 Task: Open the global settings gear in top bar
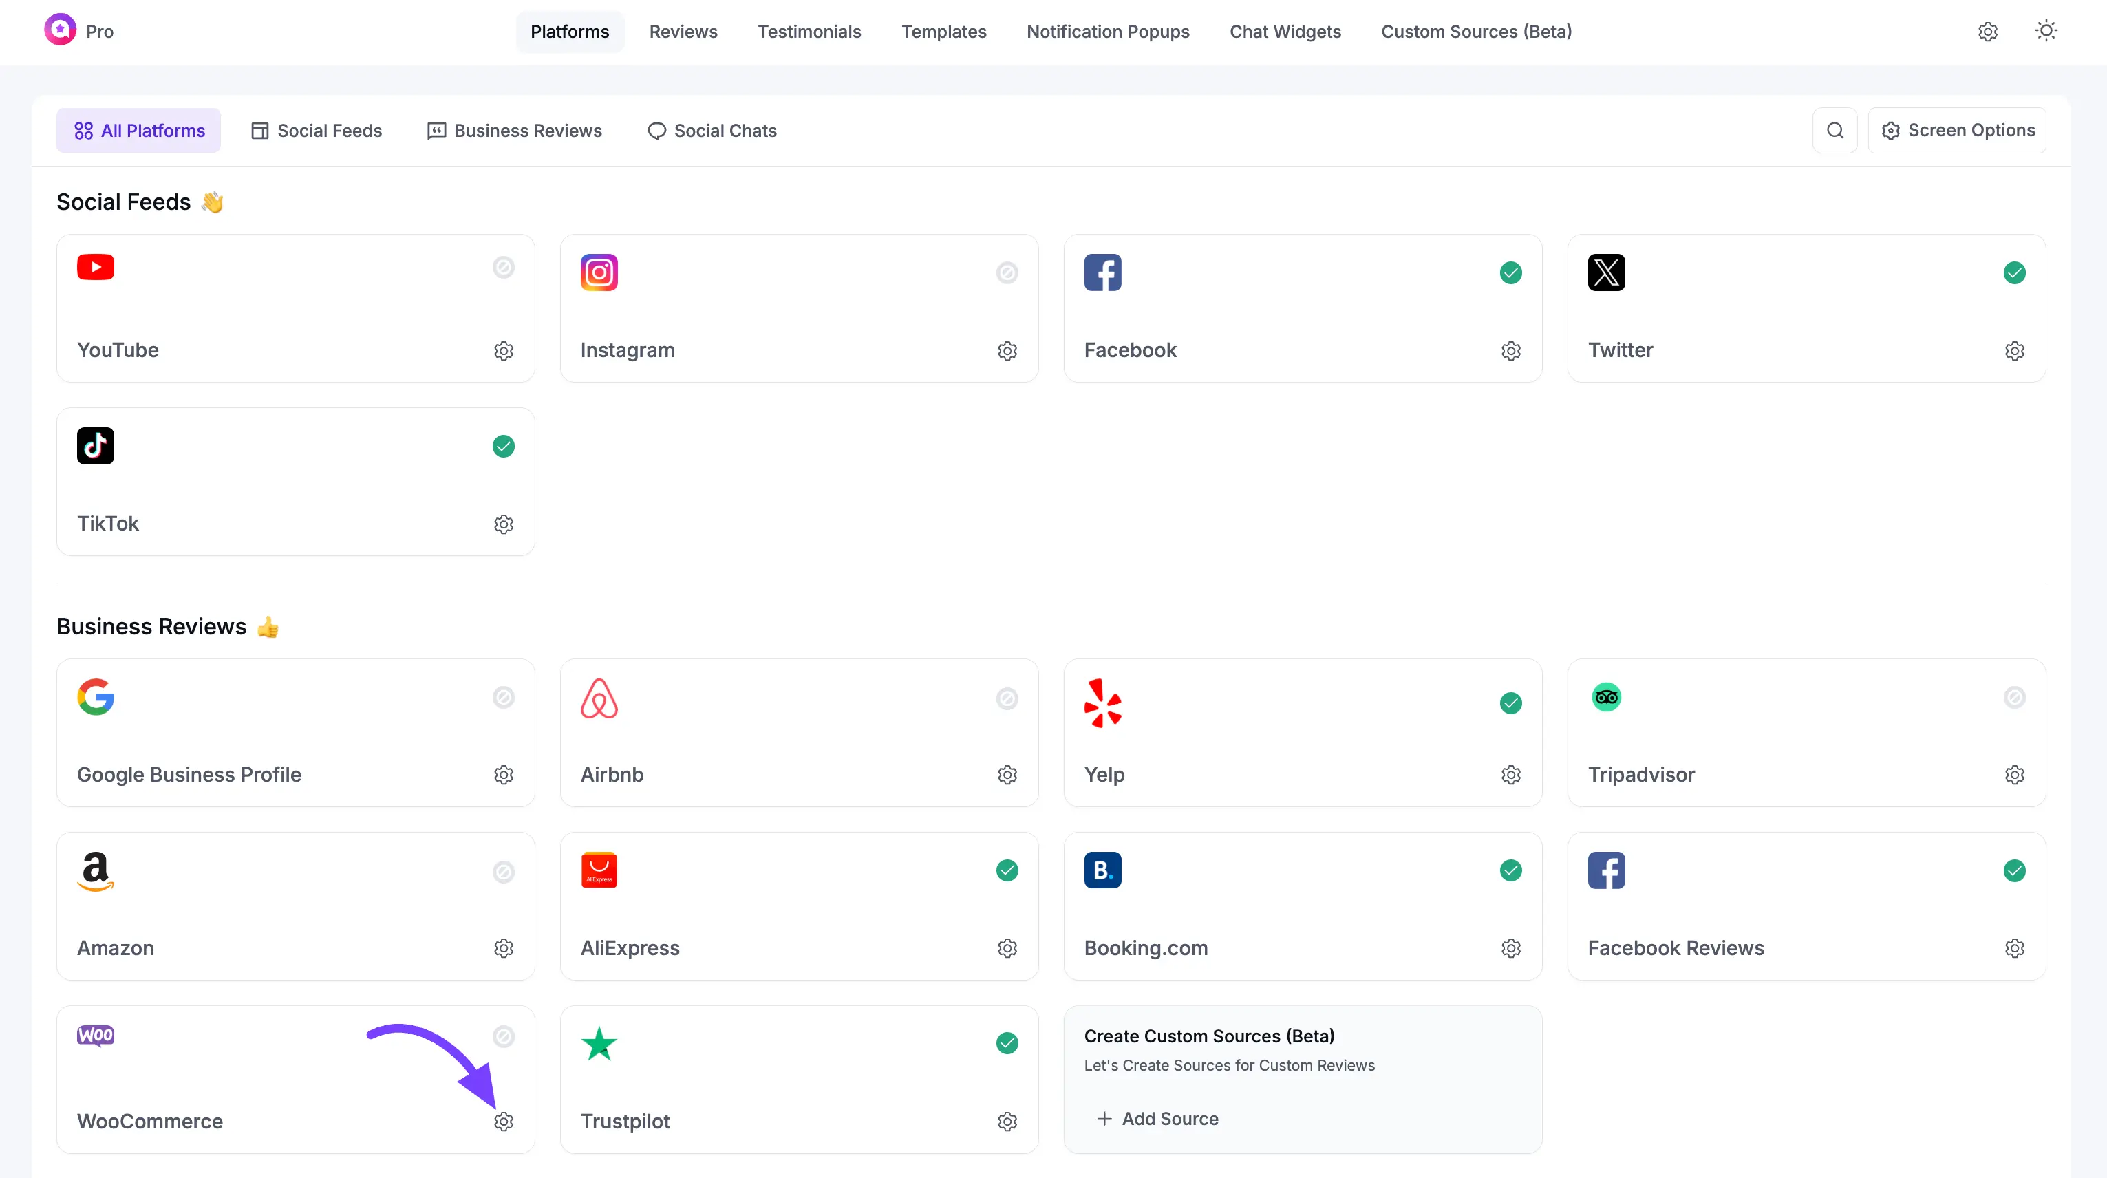1987,31
